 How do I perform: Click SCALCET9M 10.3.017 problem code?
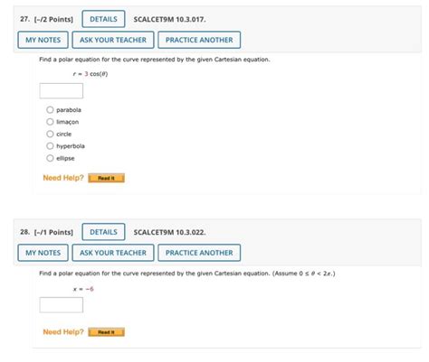[x=169, y=19]
